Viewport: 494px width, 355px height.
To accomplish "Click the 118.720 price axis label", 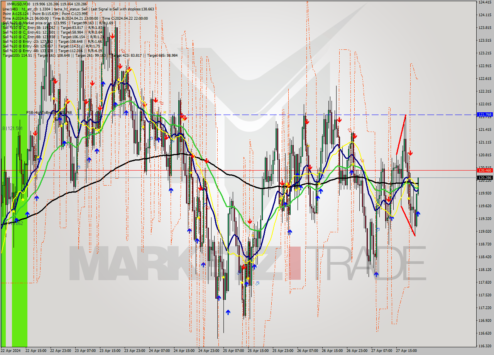I will pyautogui.click(x=485, y=244).
